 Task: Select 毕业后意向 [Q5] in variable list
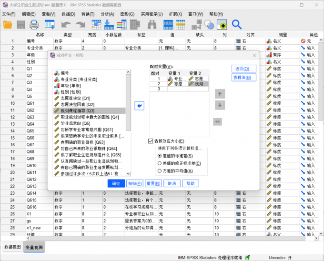89,123
